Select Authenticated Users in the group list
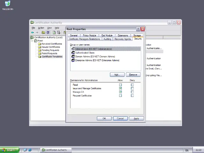 coord(85,53)
